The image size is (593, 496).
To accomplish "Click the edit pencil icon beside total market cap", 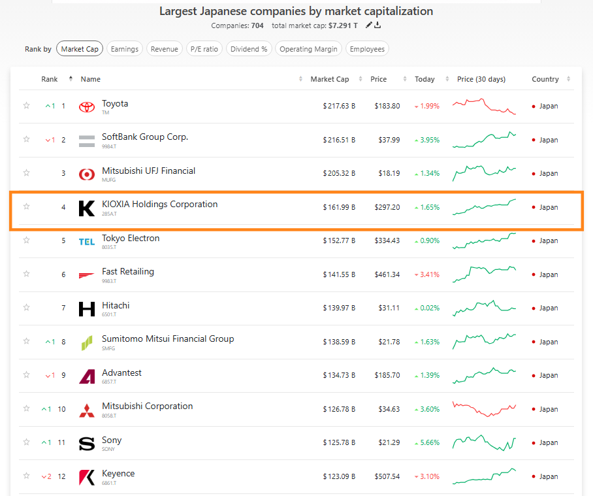I will pyautogui.click(x=369, y=25).
